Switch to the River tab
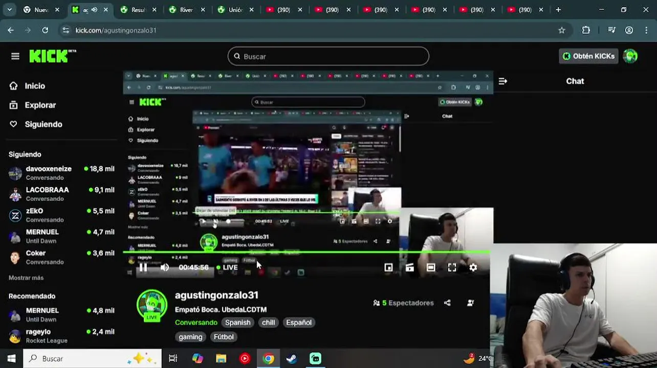Image resolution: width=657 pixels, height=368 pixels. pyautogui.click(x=187, y=10)
